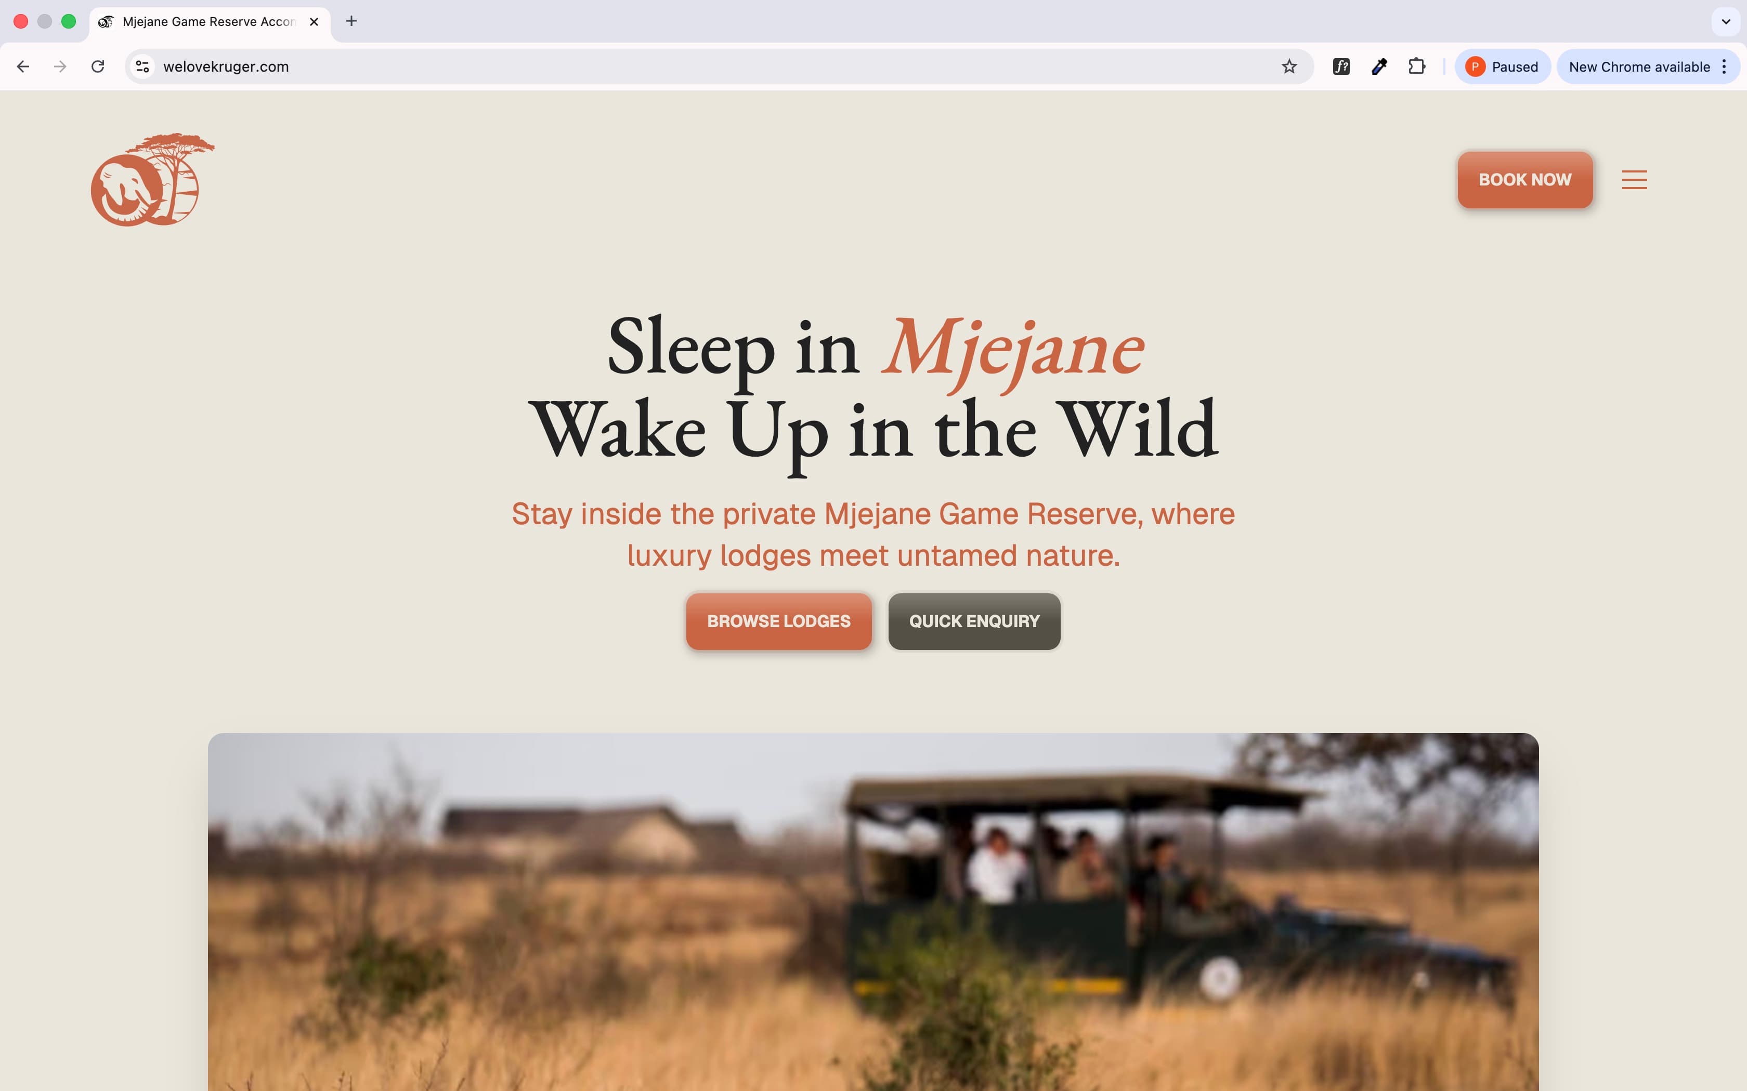This screenshot has height=1091, width=1747.
Task: Click the Quick Enquiry button
Action: pyautogui.click(x=974, y=621)
